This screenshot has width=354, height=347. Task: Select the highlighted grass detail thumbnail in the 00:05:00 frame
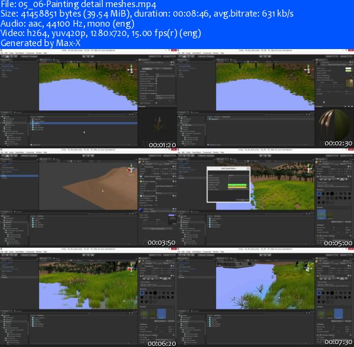(x=322, y=214)
